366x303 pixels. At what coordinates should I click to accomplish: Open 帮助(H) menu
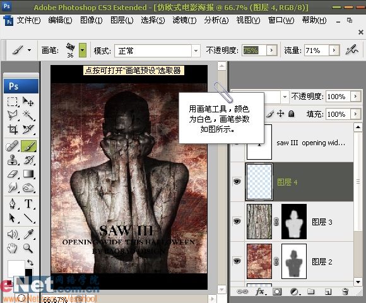pos(314,21)
